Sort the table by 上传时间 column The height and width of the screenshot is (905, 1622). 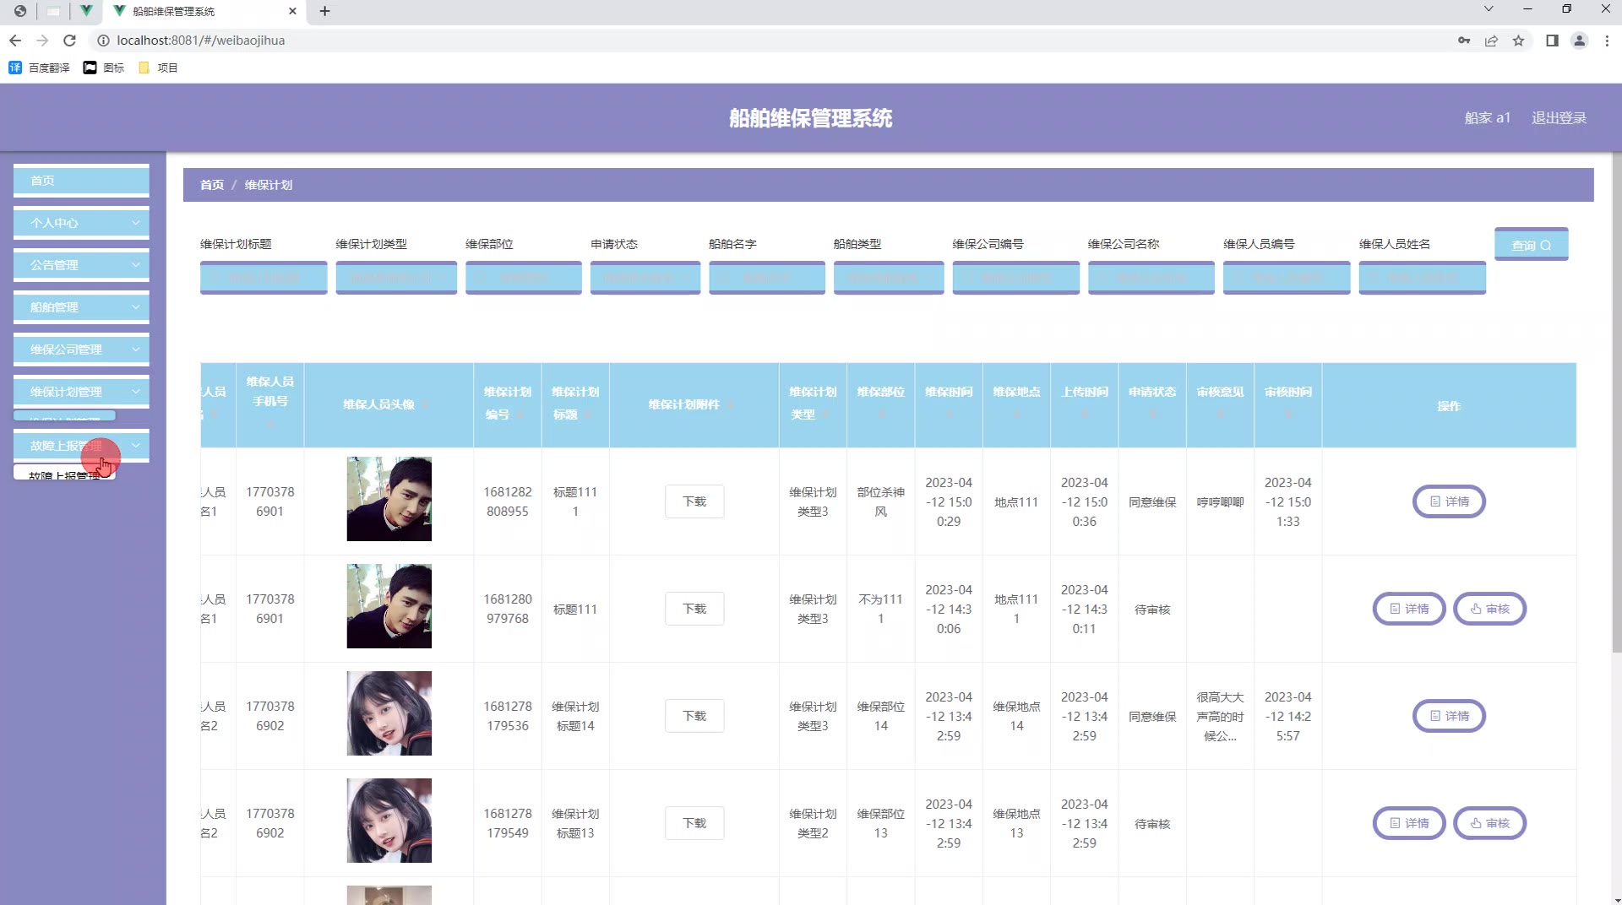click(1085, 415)
